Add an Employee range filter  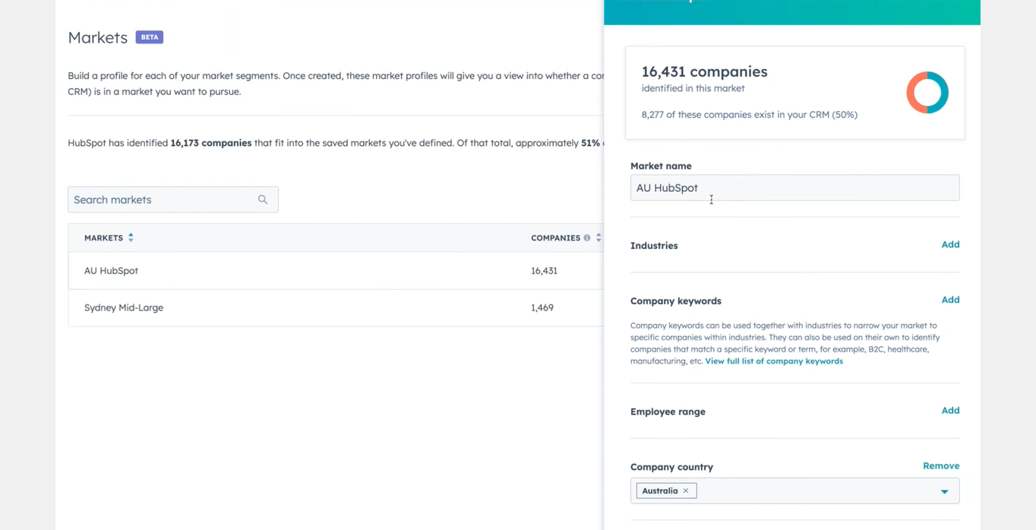click(950, 411)
